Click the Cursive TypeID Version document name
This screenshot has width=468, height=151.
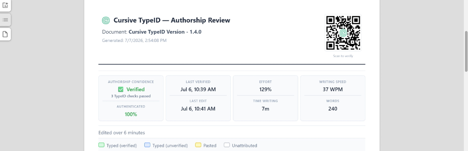pos(165,32)
